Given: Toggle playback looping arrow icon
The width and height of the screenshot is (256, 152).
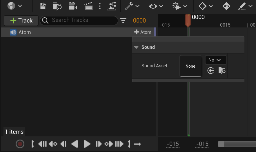Looking at the screenshot, I should [137, 144].
